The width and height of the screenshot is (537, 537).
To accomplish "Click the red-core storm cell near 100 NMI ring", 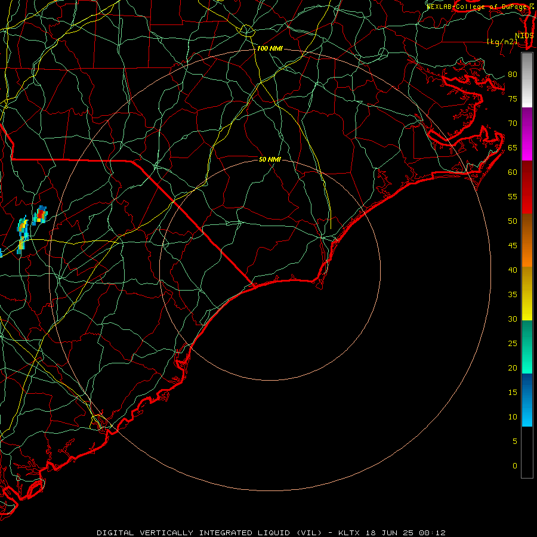I will point(41,215).
